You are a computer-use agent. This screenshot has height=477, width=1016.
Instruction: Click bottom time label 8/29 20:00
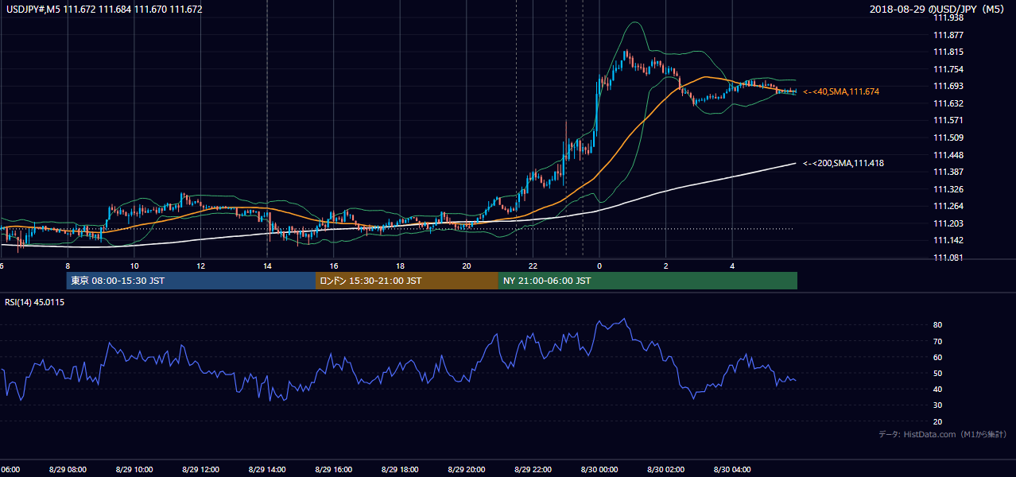point(466,470)
